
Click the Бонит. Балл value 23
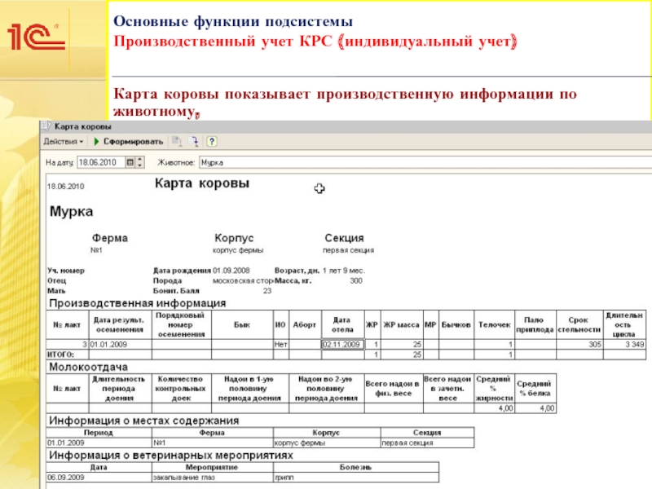[267, 291]
